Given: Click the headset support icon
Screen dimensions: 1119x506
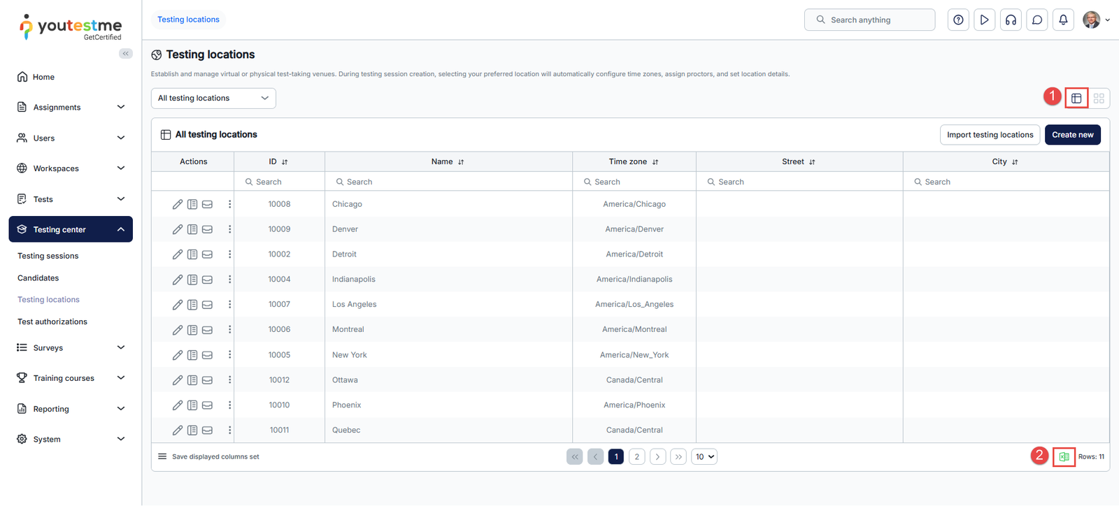Looking at the screenshot, I should pos(1011,20).
